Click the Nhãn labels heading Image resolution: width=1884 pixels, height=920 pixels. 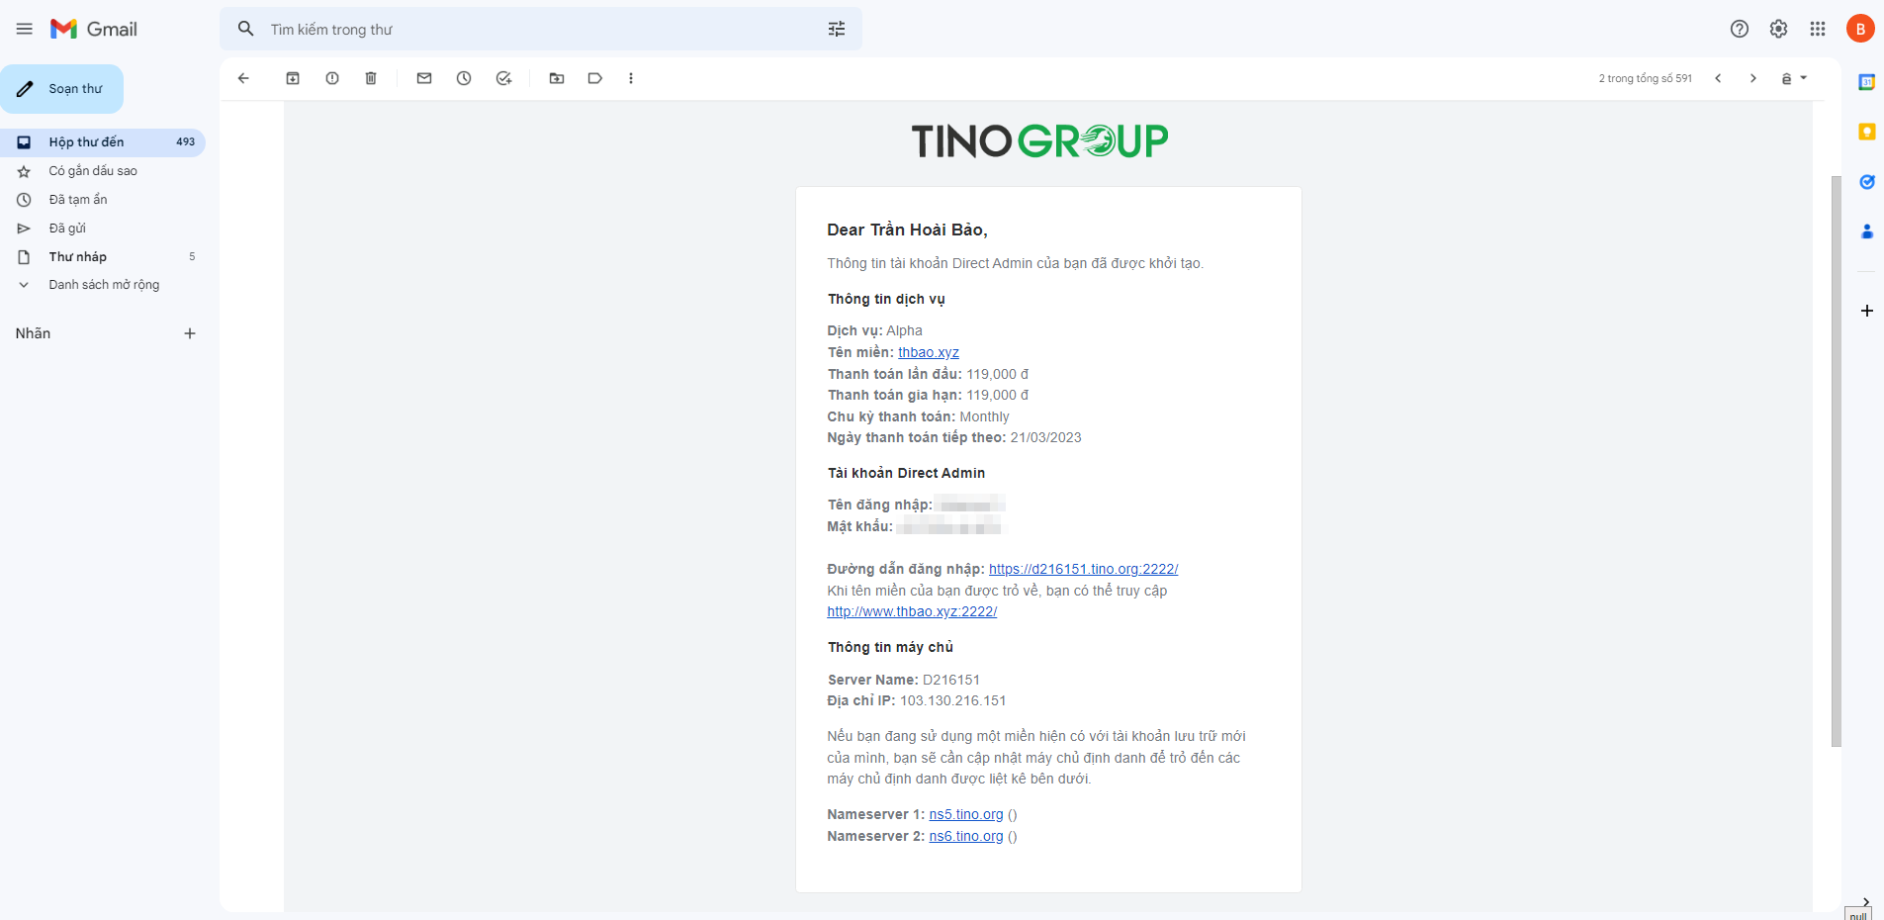(33, 333)
